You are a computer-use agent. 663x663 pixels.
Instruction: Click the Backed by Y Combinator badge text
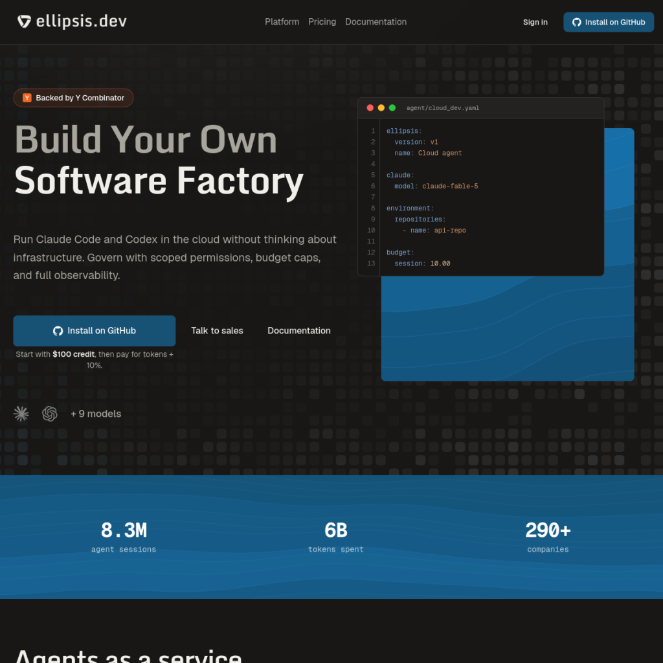(x=80, y=98)
